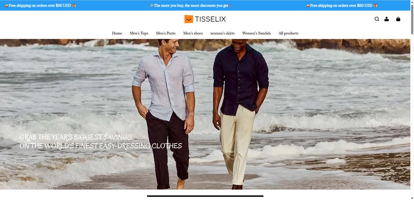This screenshot has height=200, width=414.
Task: Select the Men's shoes menu link
Action: (193, 33)
